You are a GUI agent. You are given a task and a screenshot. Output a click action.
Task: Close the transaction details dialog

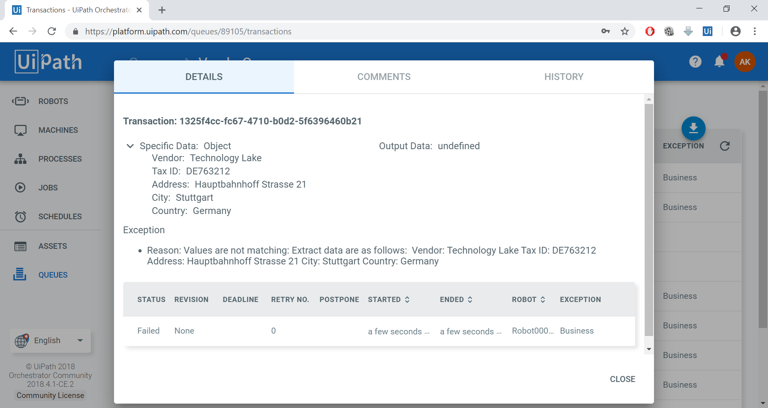(622, 379)
